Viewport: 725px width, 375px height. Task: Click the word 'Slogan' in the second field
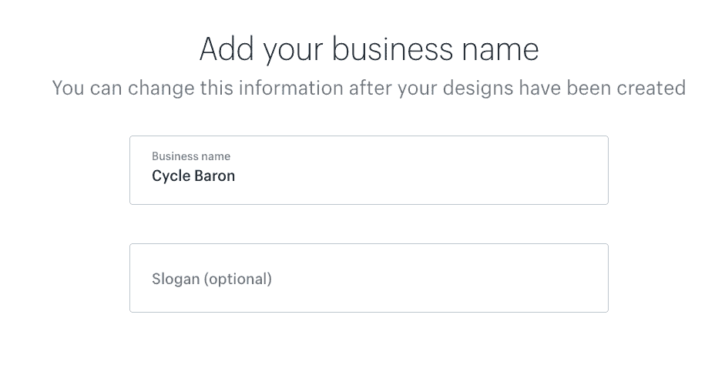pos(176,279)
